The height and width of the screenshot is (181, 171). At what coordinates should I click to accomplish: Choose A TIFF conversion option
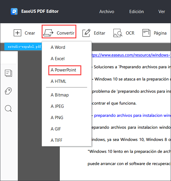click(67, 140)
